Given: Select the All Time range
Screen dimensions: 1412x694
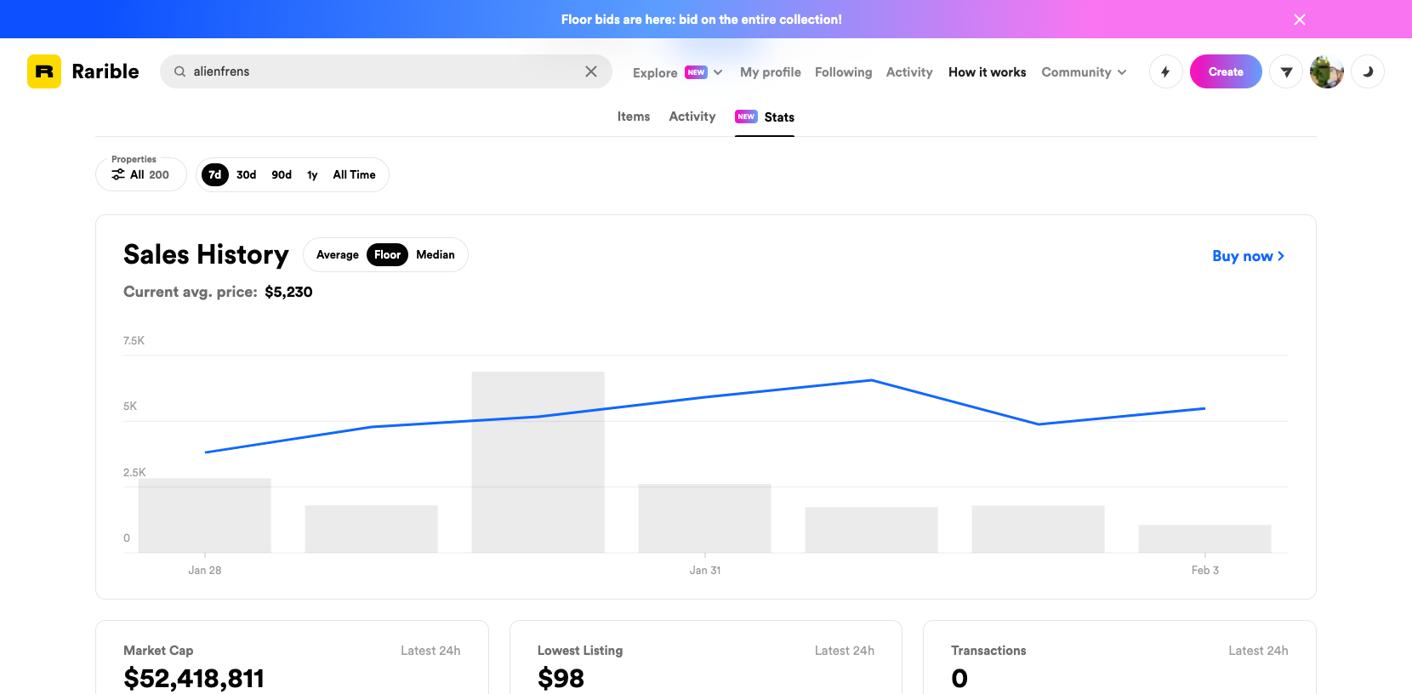Looking at the screenshot, I should (354, 174).
